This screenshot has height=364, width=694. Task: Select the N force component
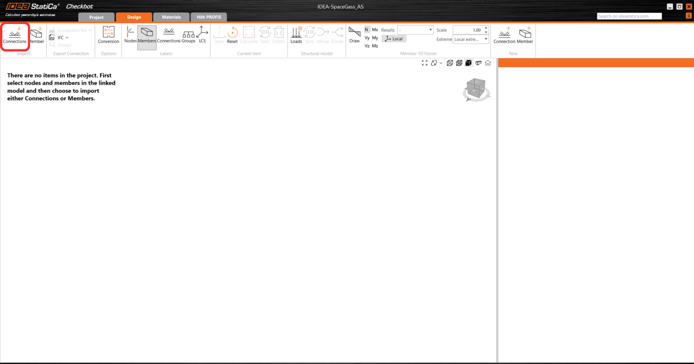tap(367, 30)
